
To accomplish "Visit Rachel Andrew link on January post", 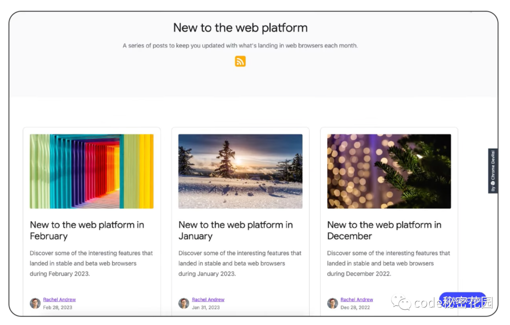I will click(208, 300).
